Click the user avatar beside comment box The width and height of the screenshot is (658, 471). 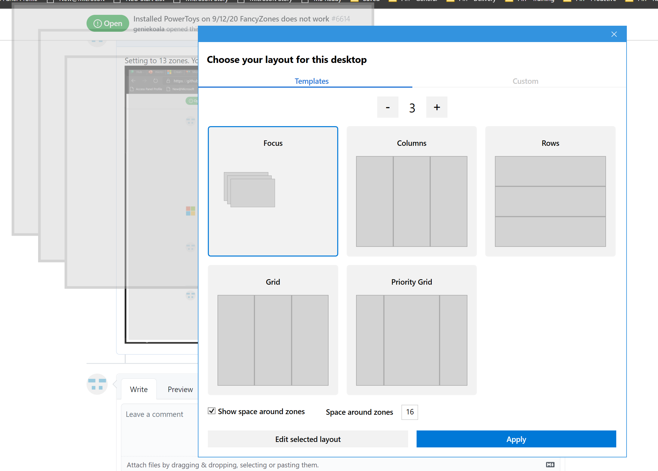[97, 384]
